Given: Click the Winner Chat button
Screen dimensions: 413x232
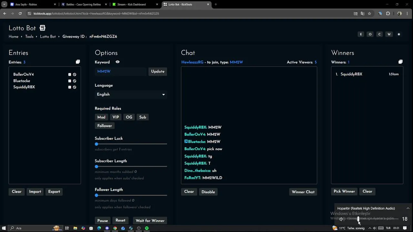Looking at the screenshot, I should pos(303,192).
